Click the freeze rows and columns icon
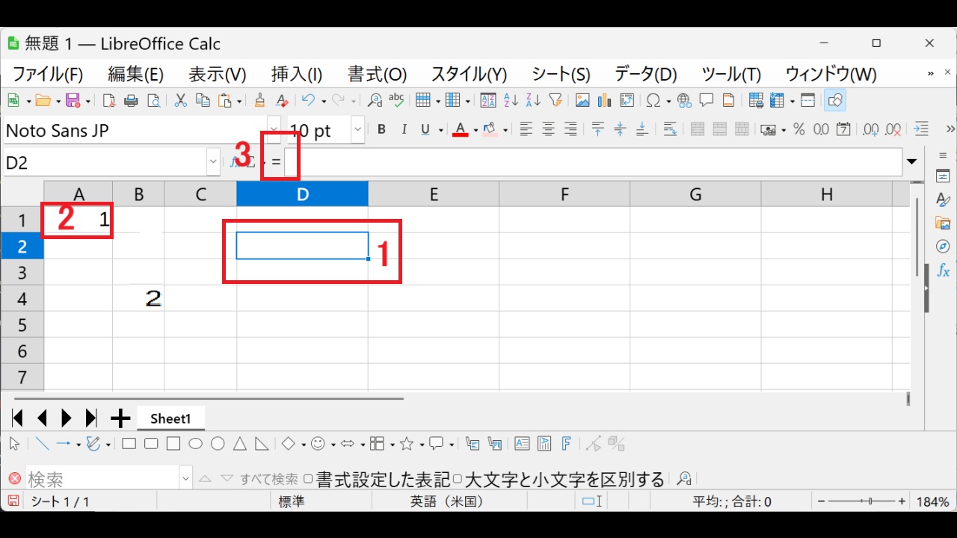 tap(776, 99)
